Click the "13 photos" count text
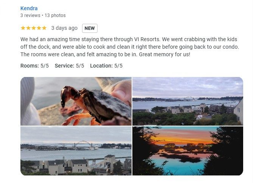 pyautogui.click(x=55, y=15)
